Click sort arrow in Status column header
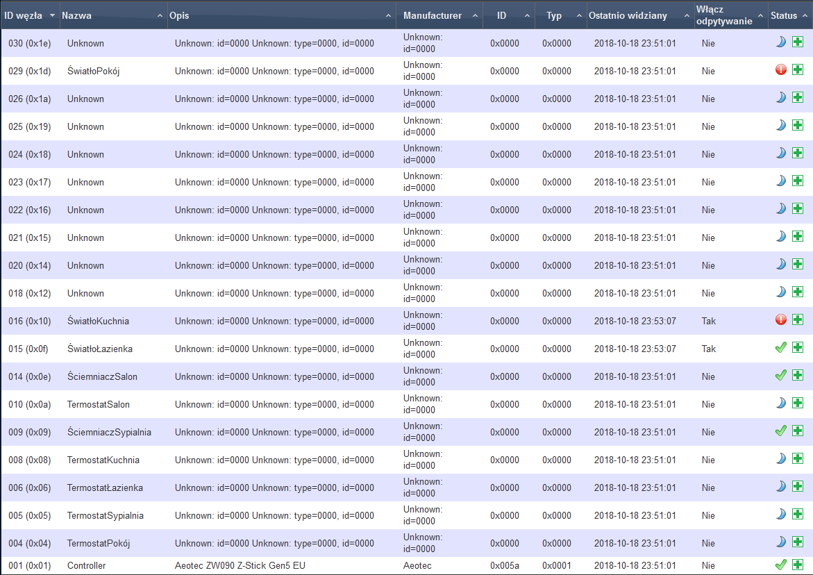813x575 pixels. pos(805,15)
